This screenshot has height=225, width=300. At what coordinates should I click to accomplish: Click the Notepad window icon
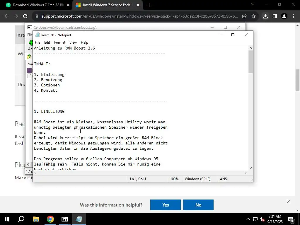coord(38,35)
